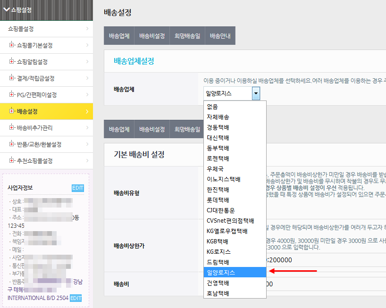Click the plus icon beside 쇼핑몰기본설정
This screenshot has width=386, height=308.
pos(12,45)
